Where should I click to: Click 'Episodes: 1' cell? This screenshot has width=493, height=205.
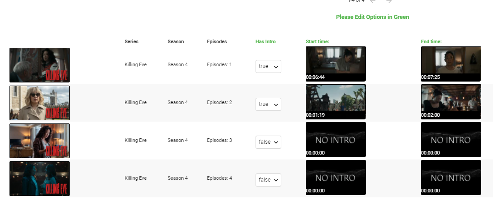click(x=219, y=64)
